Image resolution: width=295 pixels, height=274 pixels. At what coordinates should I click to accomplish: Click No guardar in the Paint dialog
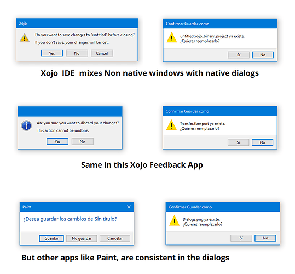click(x=82, y=238)
